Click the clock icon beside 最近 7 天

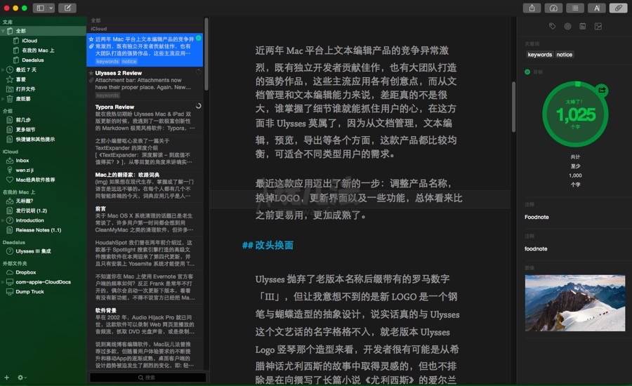coord(10,69)
